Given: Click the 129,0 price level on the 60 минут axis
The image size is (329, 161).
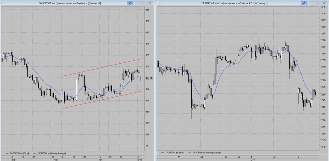Looking at the screenshot, I should click(x=323, y=40).
